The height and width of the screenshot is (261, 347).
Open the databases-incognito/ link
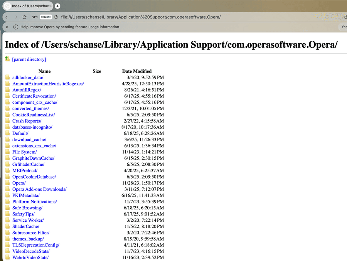click(x=32, y=127)
